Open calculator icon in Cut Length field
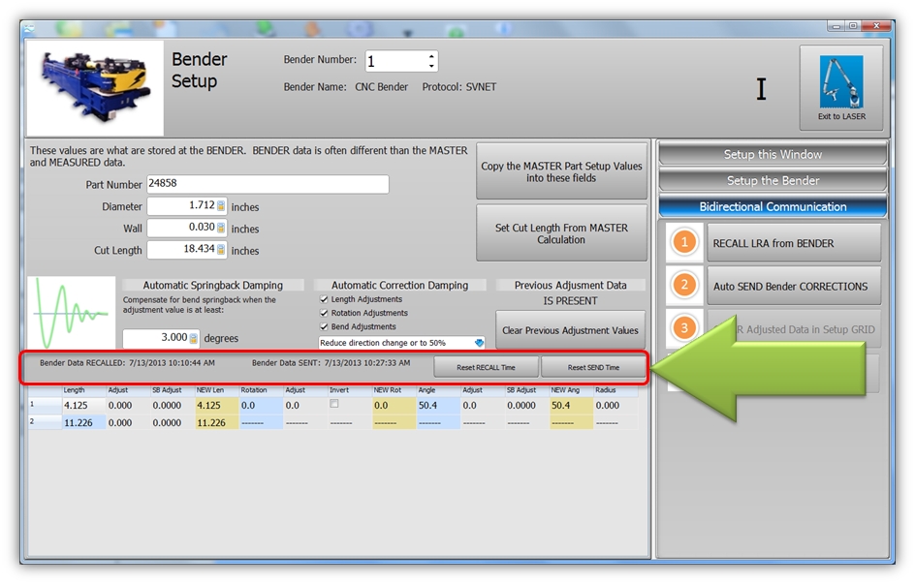Image resolution: width=915 pixels, height=584 pixels. (x=221, y=250)
